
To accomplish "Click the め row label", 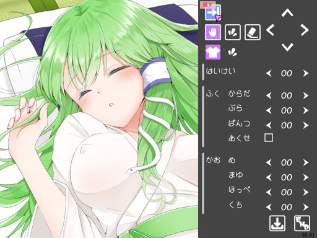I will pyautogui.click(x=232, y=160).
